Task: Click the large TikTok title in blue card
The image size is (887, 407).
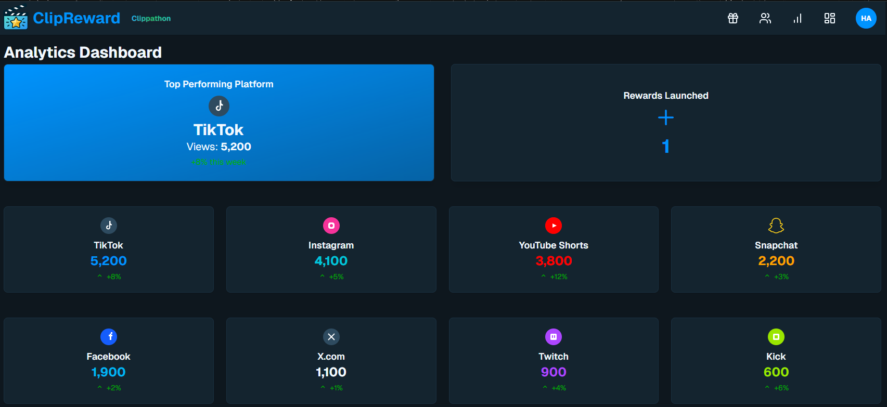Action: tap(218, 129)
